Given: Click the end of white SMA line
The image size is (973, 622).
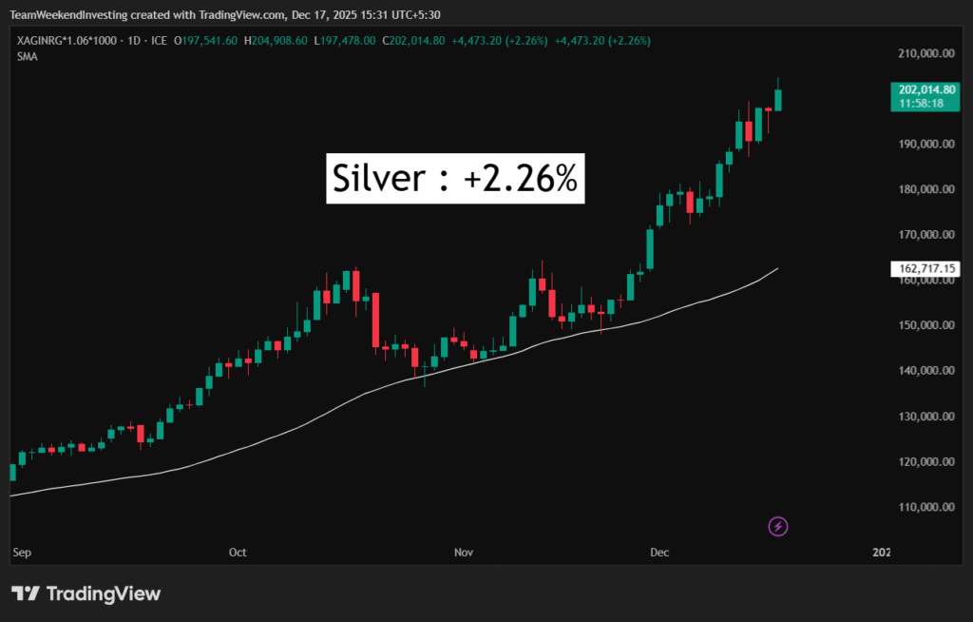Looking at the screenshot, I should [777, 269].
